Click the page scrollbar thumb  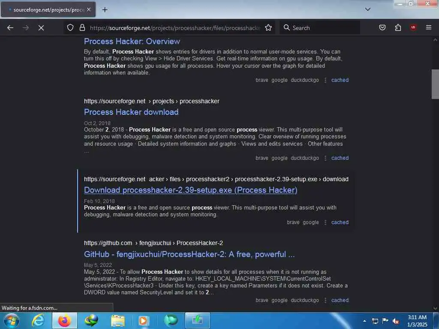click(435, 84)
